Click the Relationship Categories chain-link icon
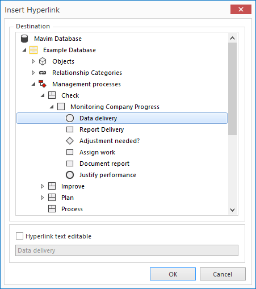The image size is (256, 289). click(43, 73)
